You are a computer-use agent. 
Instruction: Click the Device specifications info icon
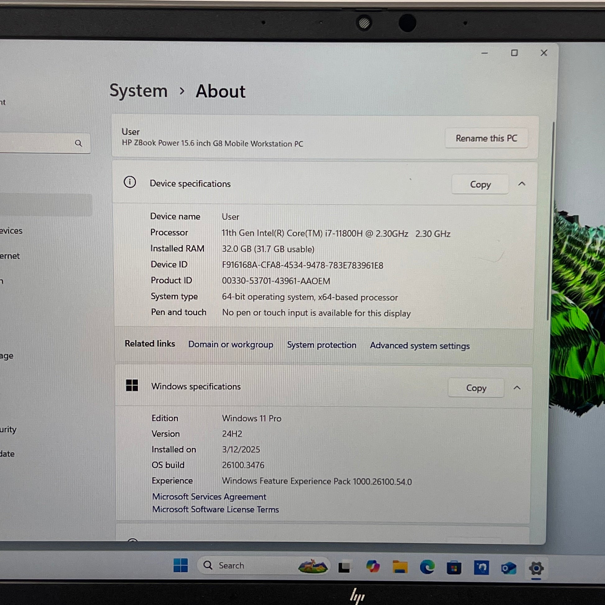(130, 182)
